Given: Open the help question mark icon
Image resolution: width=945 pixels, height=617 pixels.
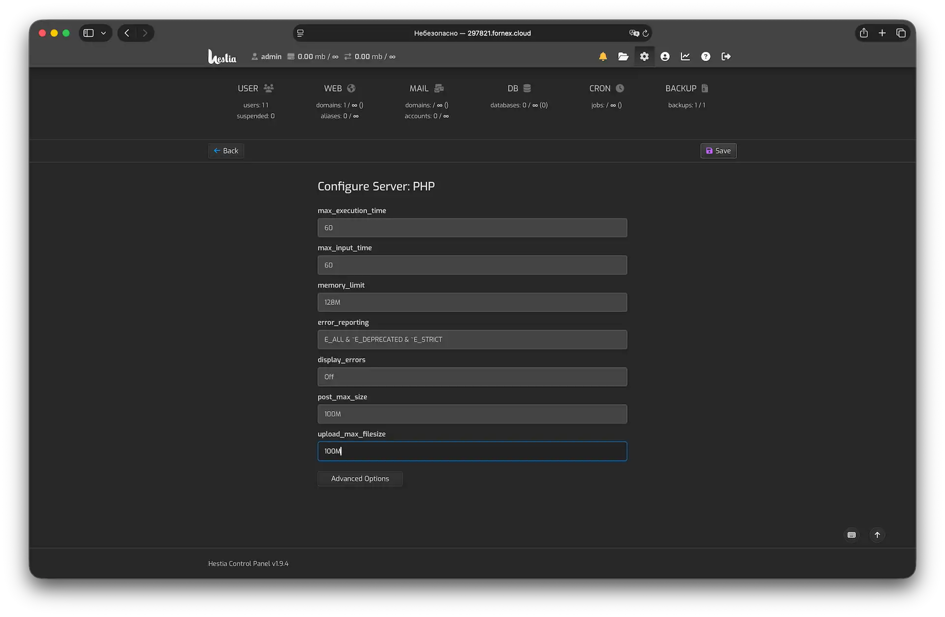Looking at the screenshot, I should (x=706, y=57).
